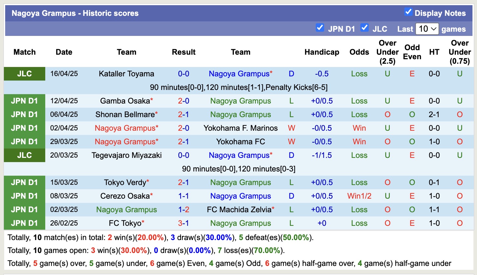Open Yokohama FC team link
477x275 pixels.
(x=240, y=142)
